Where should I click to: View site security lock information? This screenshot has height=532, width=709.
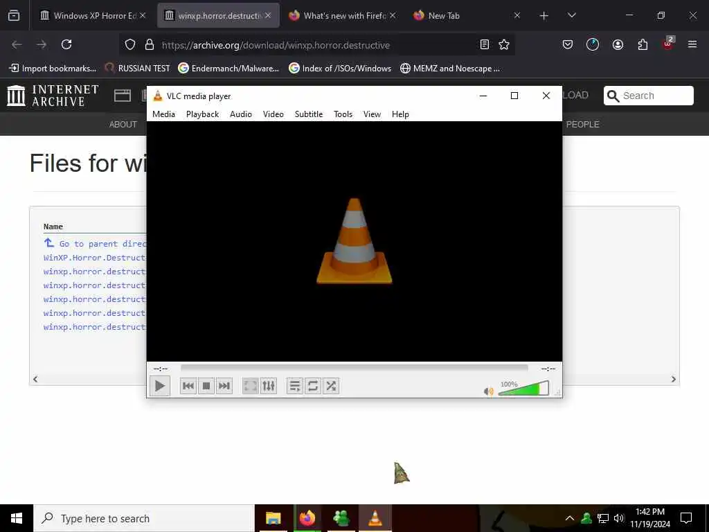(x=150, y=44)
